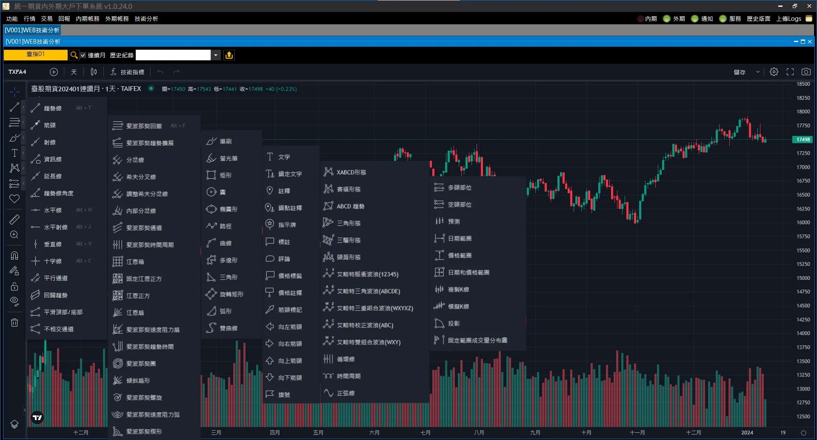The width and height of the screenshot is (817, 440).
Task: Select the zoom in tool in sidebar
Action: coord(14,235)
